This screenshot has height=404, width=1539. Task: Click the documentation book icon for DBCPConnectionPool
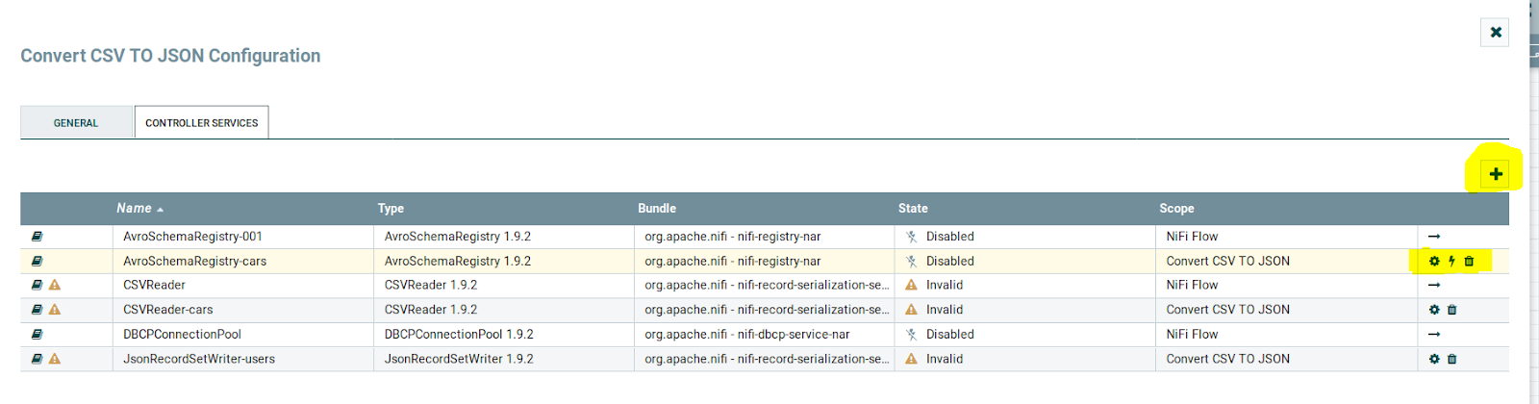37,335
